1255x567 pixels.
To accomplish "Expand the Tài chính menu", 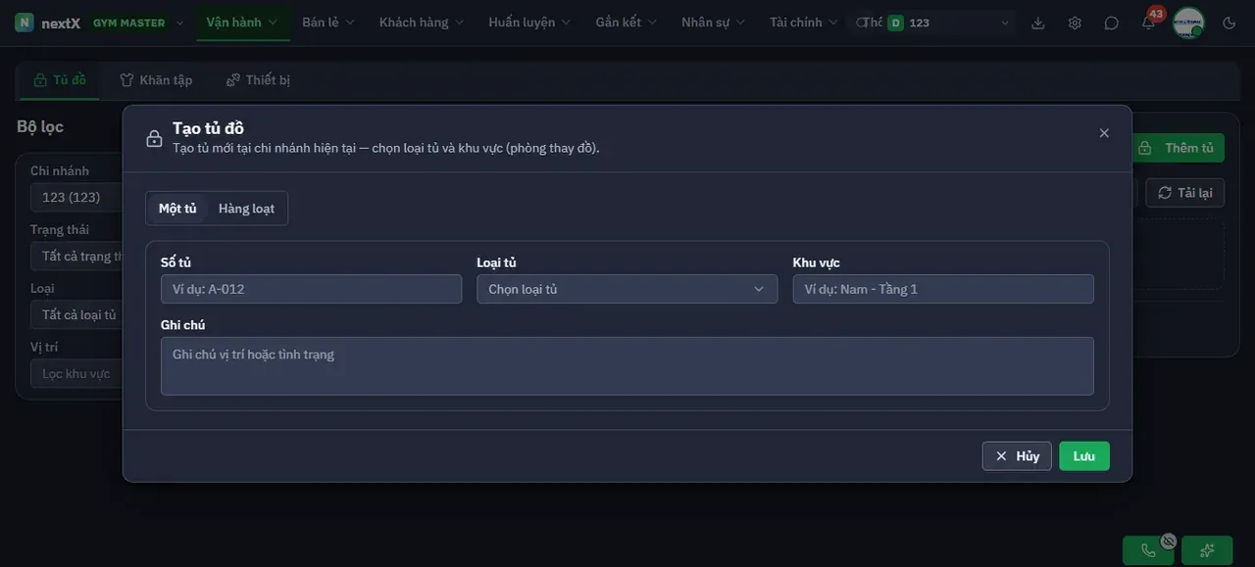I will [804, 23].
